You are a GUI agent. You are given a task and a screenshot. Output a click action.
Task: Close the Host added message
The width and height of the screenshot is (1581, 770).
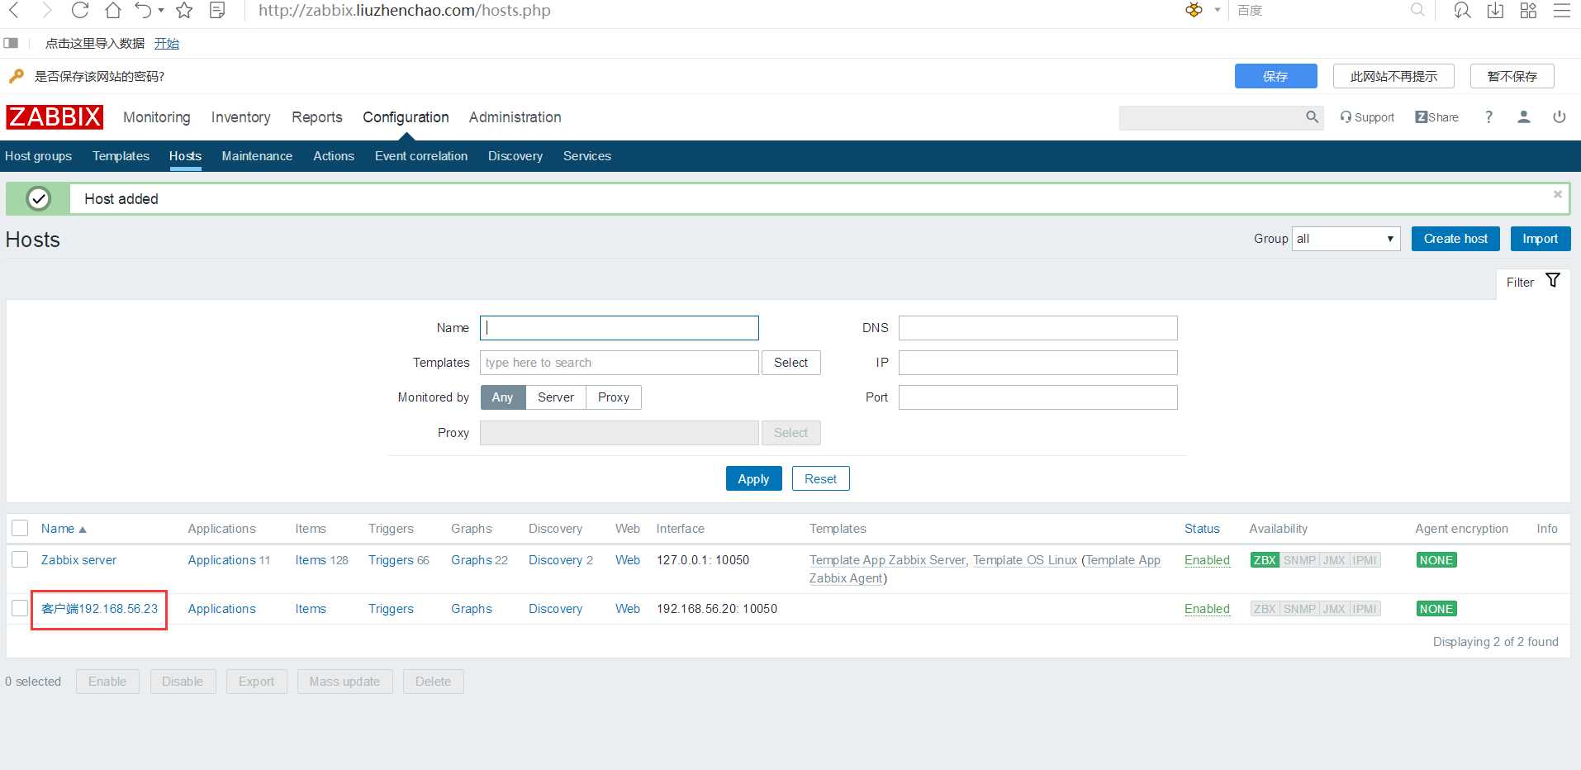pos(1557,194)
